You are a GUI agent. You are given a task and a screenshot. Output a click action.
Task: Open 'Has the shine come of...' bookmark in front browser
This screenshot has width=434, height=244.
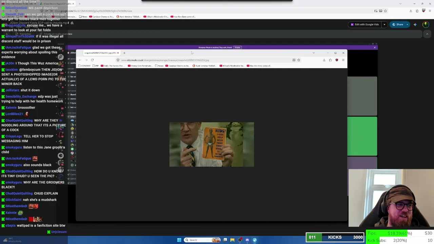click(259, 66)
